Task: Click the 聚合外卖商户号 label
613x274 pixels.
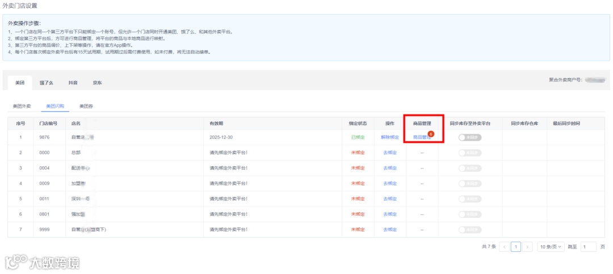Action: (566, 80)
